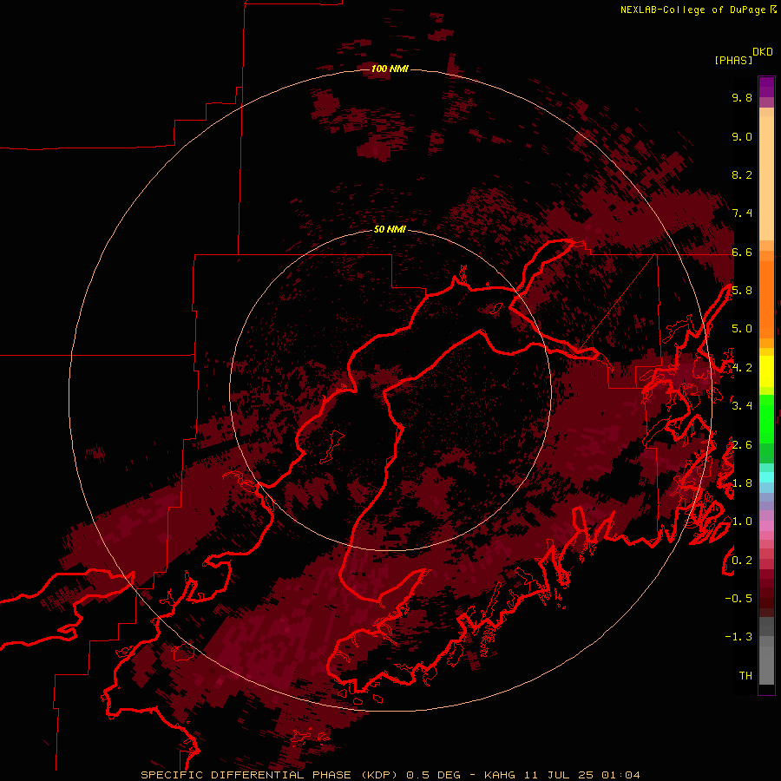Click the 1.8 value on the color scale
Image resolution: width=781 pixels, height=781 pixels.
[x=742, y=483]
